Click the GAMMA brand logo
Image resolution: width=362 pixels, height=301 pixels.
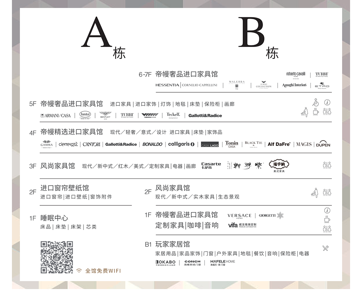tap(47, 144)
